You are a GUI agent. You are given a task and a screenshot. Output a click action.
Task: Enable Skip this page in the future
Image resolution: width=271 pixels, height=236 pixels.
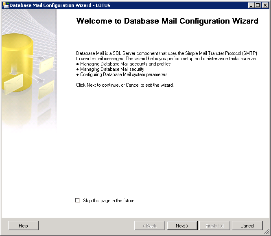(x=77, y=201)
